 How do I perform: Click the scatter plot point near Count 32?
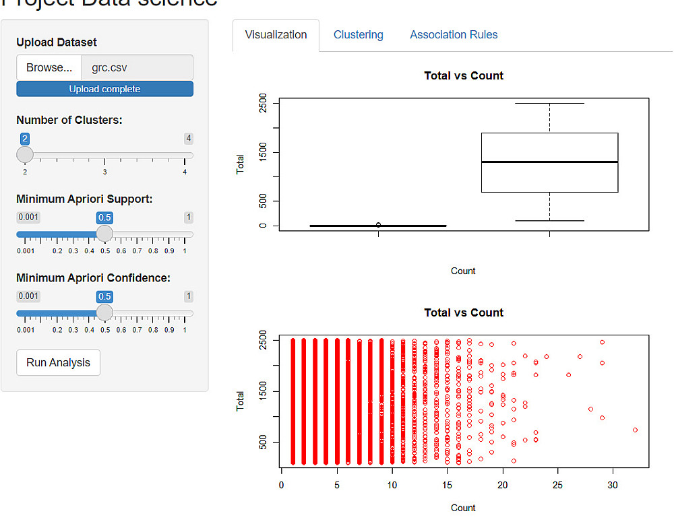pyautogui.click(x=635, y=430)
